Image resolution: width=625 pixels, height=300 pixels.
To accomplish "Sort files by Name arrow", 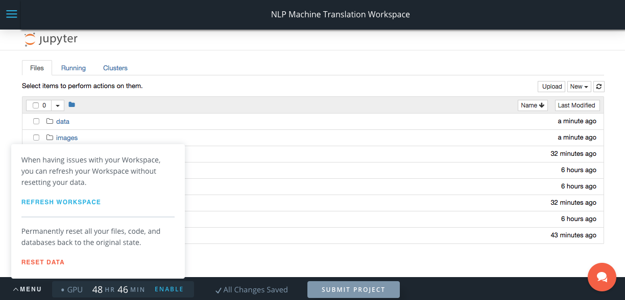I will tap(533, 105).
